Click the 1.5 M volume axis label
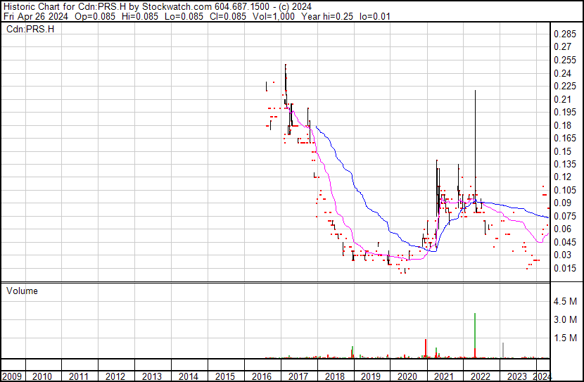Image resolution: width=584 pixels, height=382 pixels. click(565, 338)
